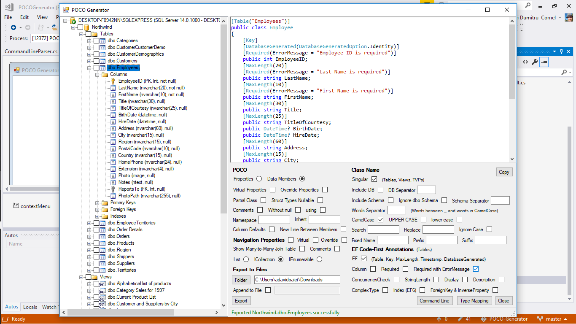Click the column icon beside LastName
Screen dimensions: 576x324
point(113,88)
